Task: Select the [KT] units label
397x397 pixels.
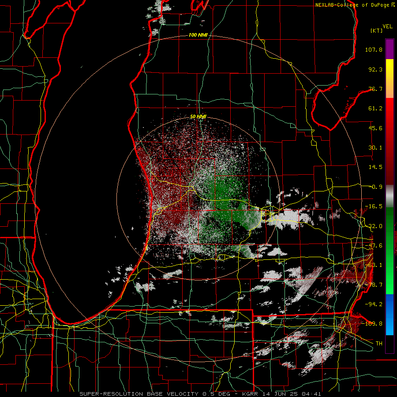Action: tap(376, 30)
